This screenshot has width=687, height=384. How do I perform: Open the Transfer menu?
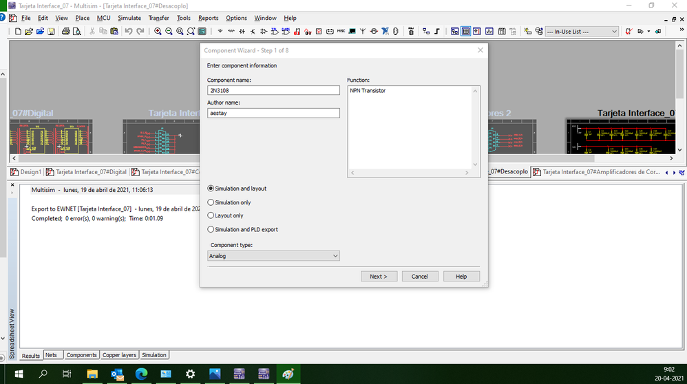click(158, 18)
